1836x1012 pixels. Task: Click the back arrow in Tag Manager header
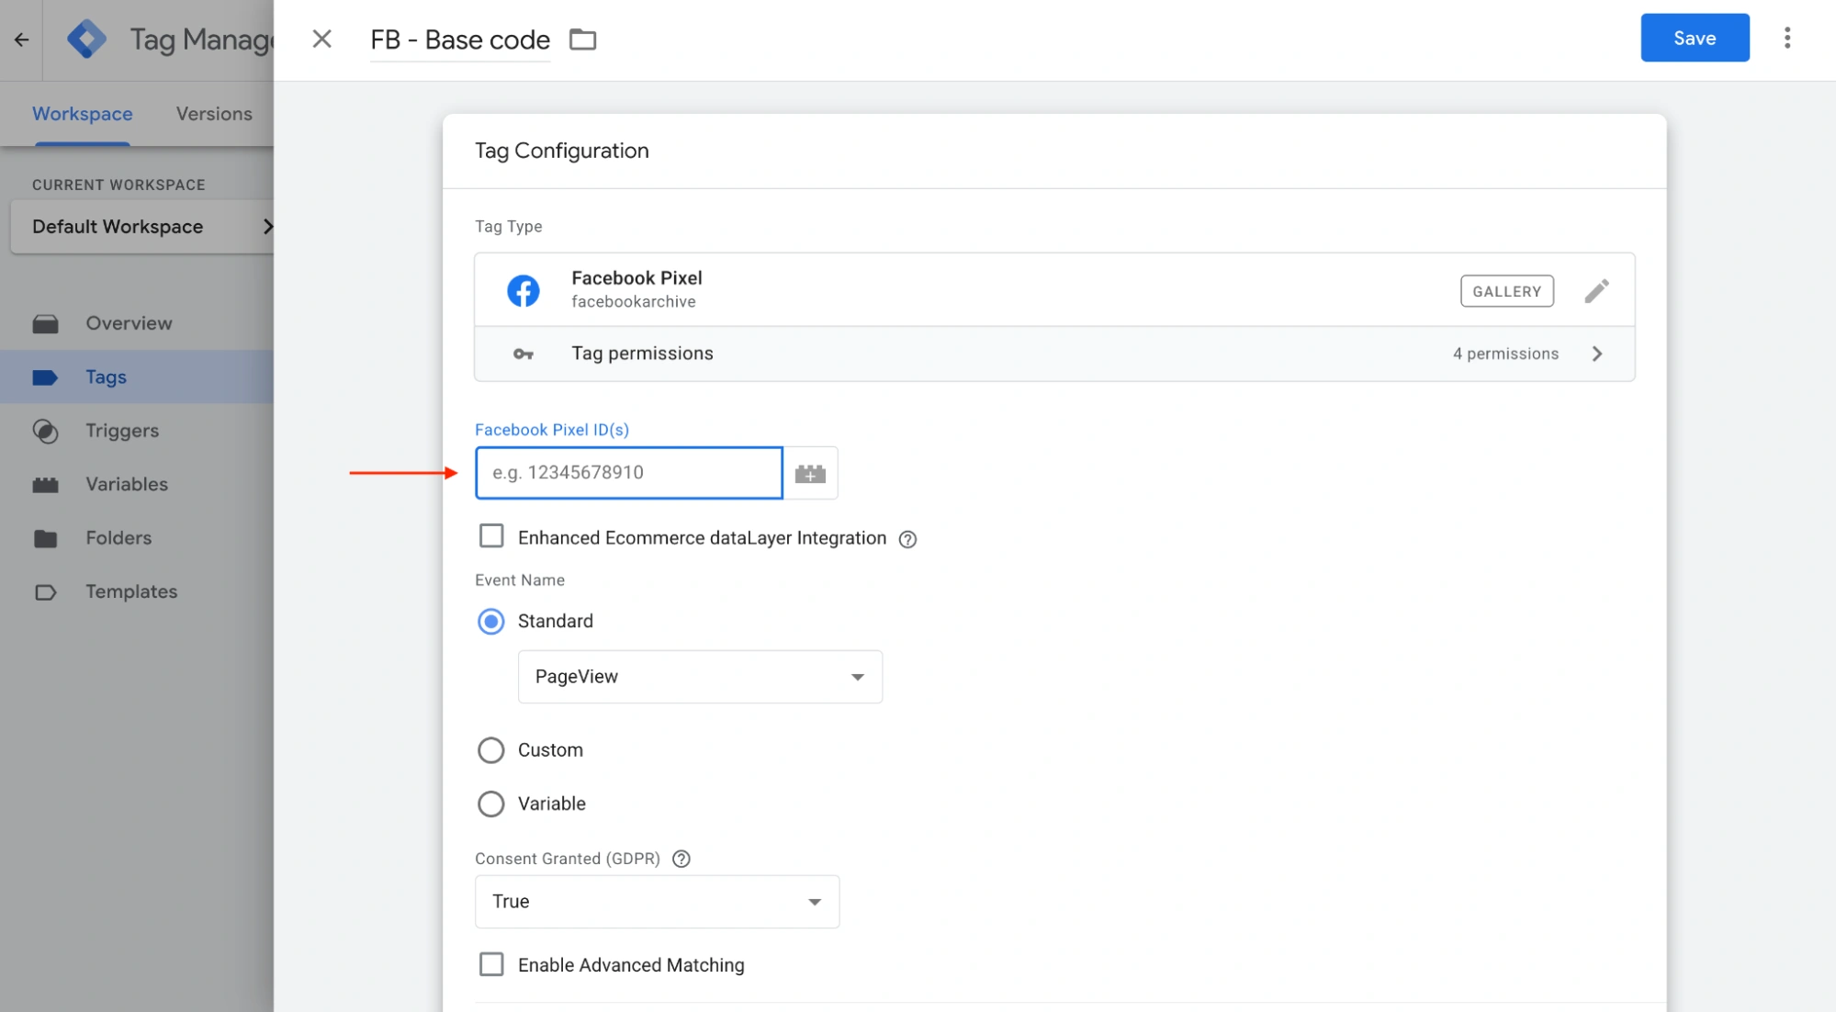pos(21,39)
